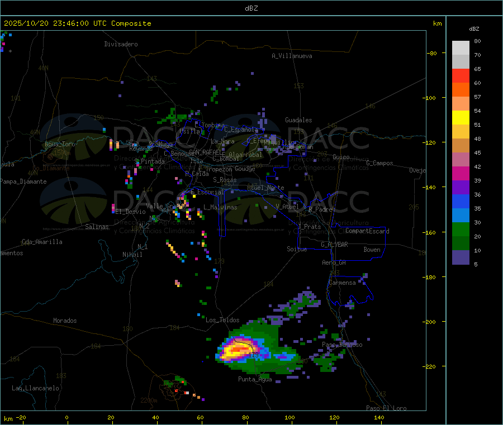The width and height of the screenshot is (503, 425).
Task: Click the Agua_Toro map label
Action: point(60,144)
